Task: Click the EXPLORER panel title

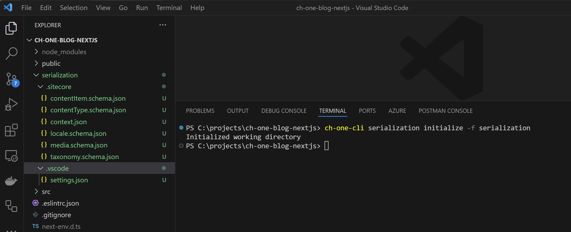Action: [48, 25]
